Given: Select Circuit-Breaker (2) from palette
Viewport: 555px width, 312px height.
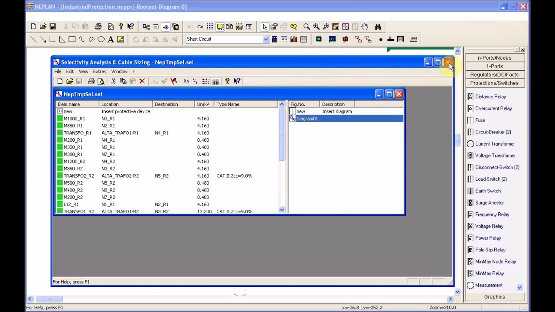Looking at the screenshot, I should [x=489, y=132].
